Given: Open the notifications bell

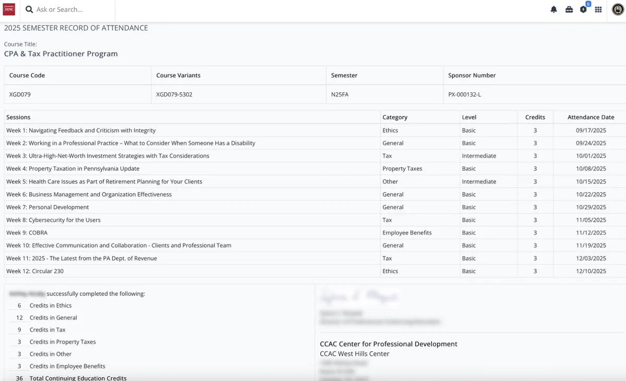Looking at the screenshot, I should point(554,10).
